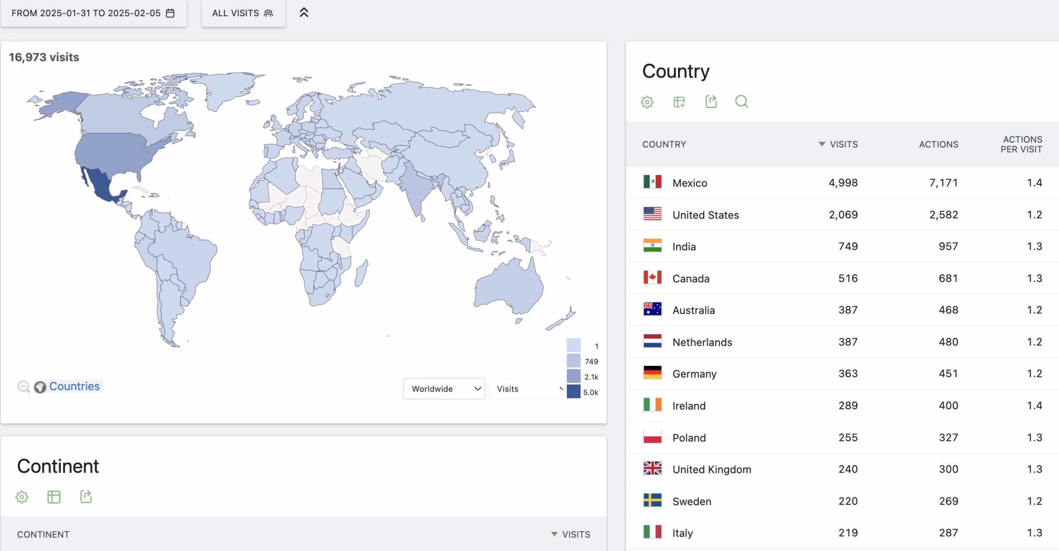Click the Countries link below the map
The width and height of the screenshot is (1059, 551).
click(74, 386)
